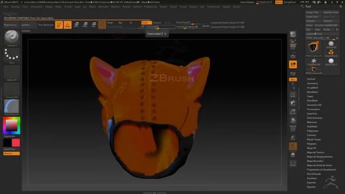The width and height of the screenshot is (345, 194).
Task: Click Convertir PolyMesh3D button
Action: click(x=327, y=25)
